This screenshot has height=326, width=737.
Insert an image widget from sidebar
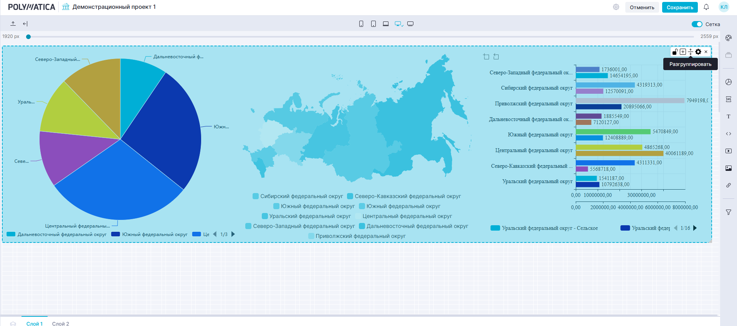click(728, 168)
